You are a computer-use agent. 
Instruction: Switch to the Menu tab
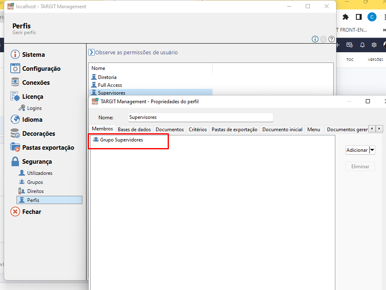point(313,130)
